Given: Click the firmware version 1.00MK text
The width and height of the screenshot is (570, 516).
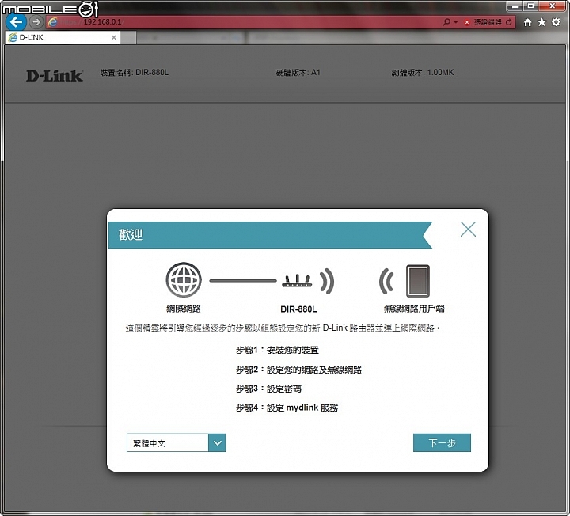Looking at the screenshot, I should [x=423, y=72].
